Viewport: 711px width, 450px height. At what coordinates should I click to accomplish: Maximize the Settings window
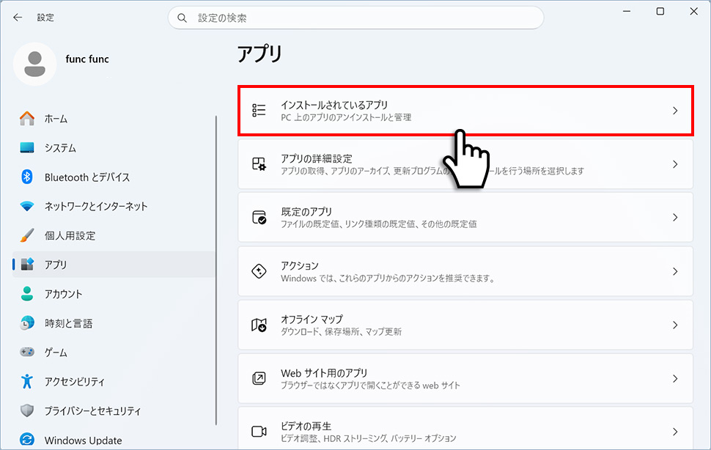pyautogui.click(x=660, y=11)
